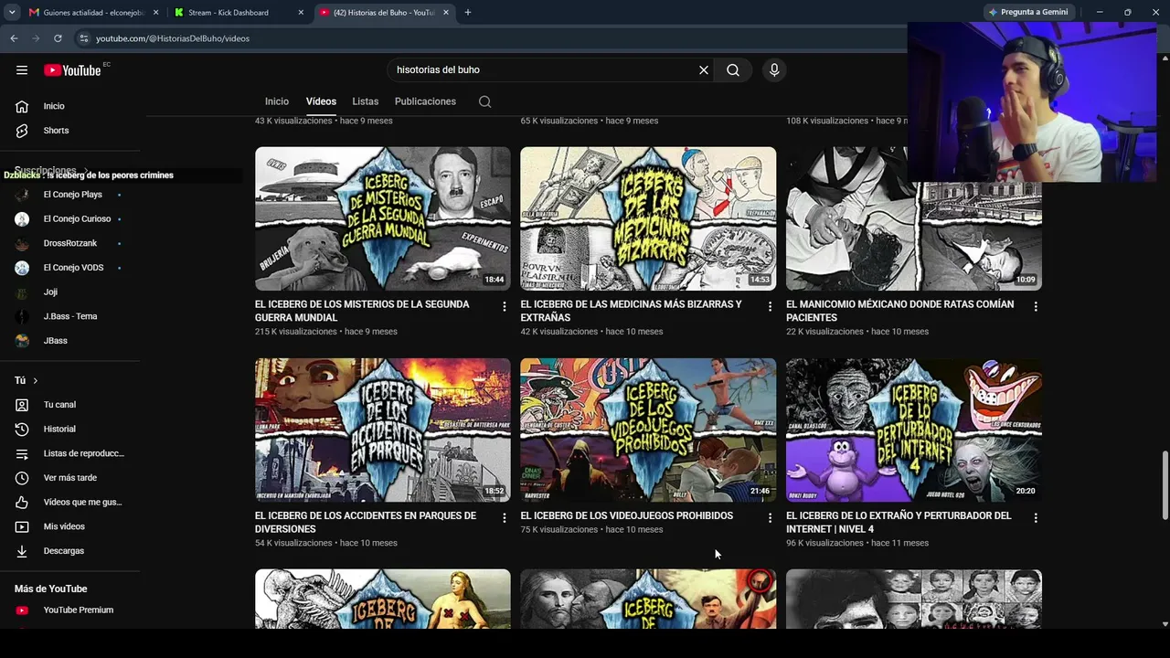Reload the page in the browser
Viewport: 1170px width, 658px height.
(x=58, y=38)
